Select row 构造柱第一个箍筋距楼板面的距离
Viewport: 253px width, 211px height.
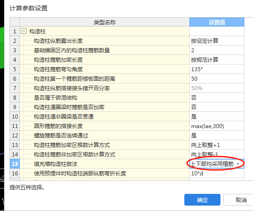coord(104,79)
